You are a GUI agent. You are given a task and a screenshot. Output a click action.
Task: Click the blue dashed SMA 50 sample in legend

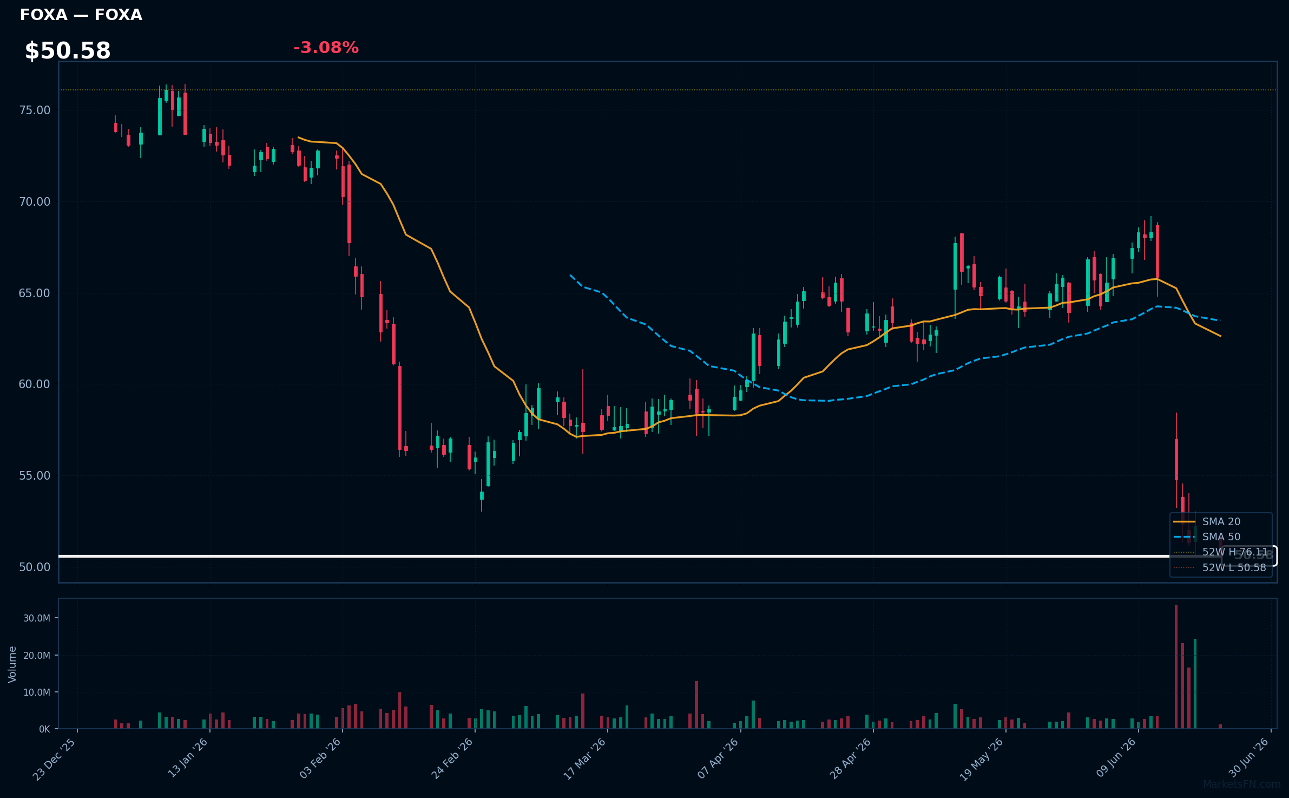pyautogui.click(x=1183, y=537)
